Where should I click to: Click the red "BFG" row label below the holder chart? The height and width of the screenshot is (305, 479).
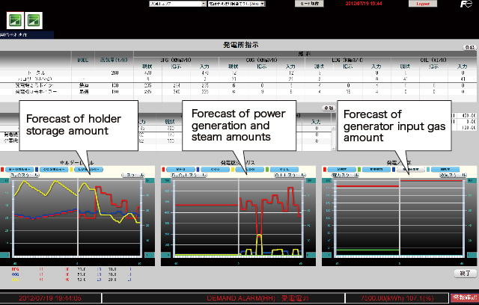coord(15,269)
